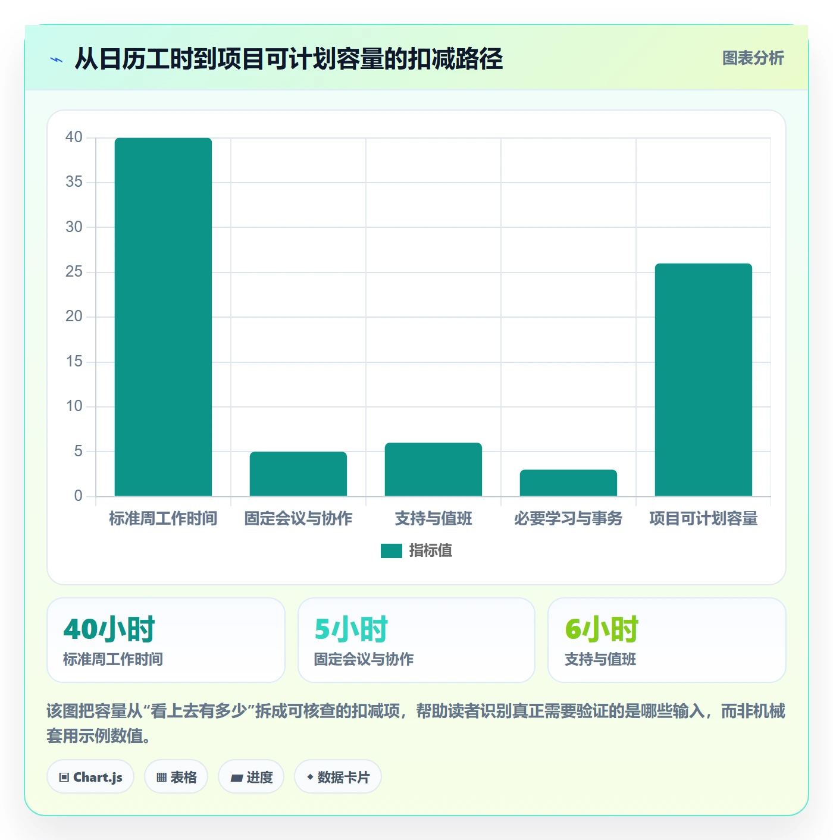Image resolution: width=833 pixels, height=840 pixels.
Task: Click the 标准周工作时间 x-axis label
Action: point(163,519)
